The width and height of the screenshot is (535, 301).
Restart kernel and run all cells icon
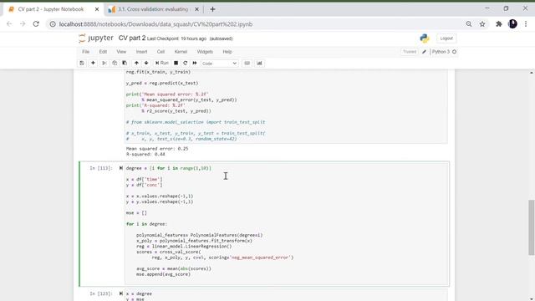point(195,64)
